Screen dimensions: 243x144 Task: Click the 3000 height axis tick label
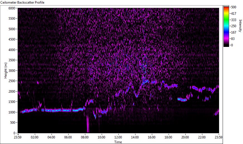12,71
